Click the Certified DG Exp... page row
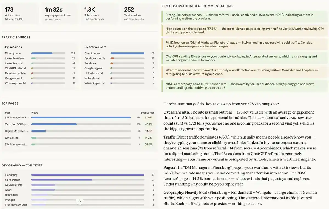This screenshot has width=329, height=209. click(x=80, y=124)
